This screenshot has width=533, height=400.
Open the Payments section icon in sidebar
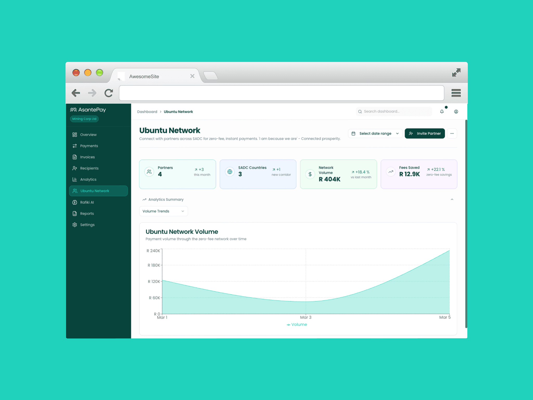74,146
